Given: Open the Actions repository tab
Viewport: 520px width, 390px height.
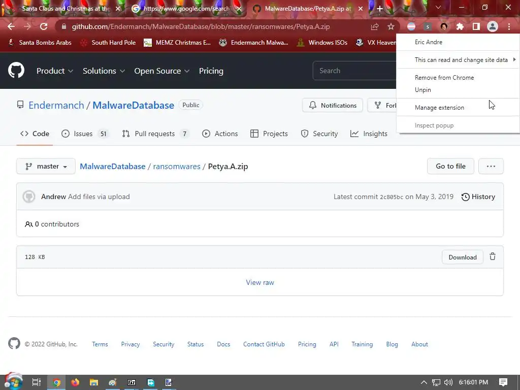Looking at the screenshot, I should tap(220, 134).
